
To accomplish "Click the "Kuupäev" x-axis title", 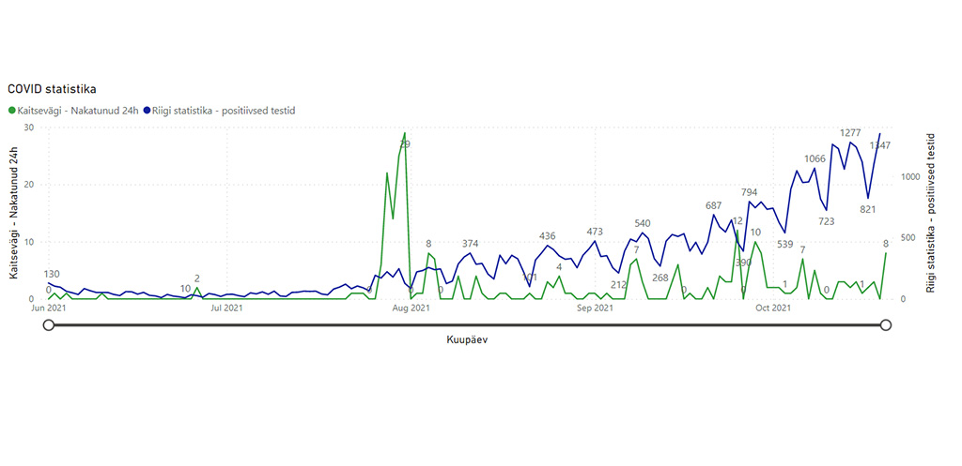I will pyautogui.click(x=467, y=340).
